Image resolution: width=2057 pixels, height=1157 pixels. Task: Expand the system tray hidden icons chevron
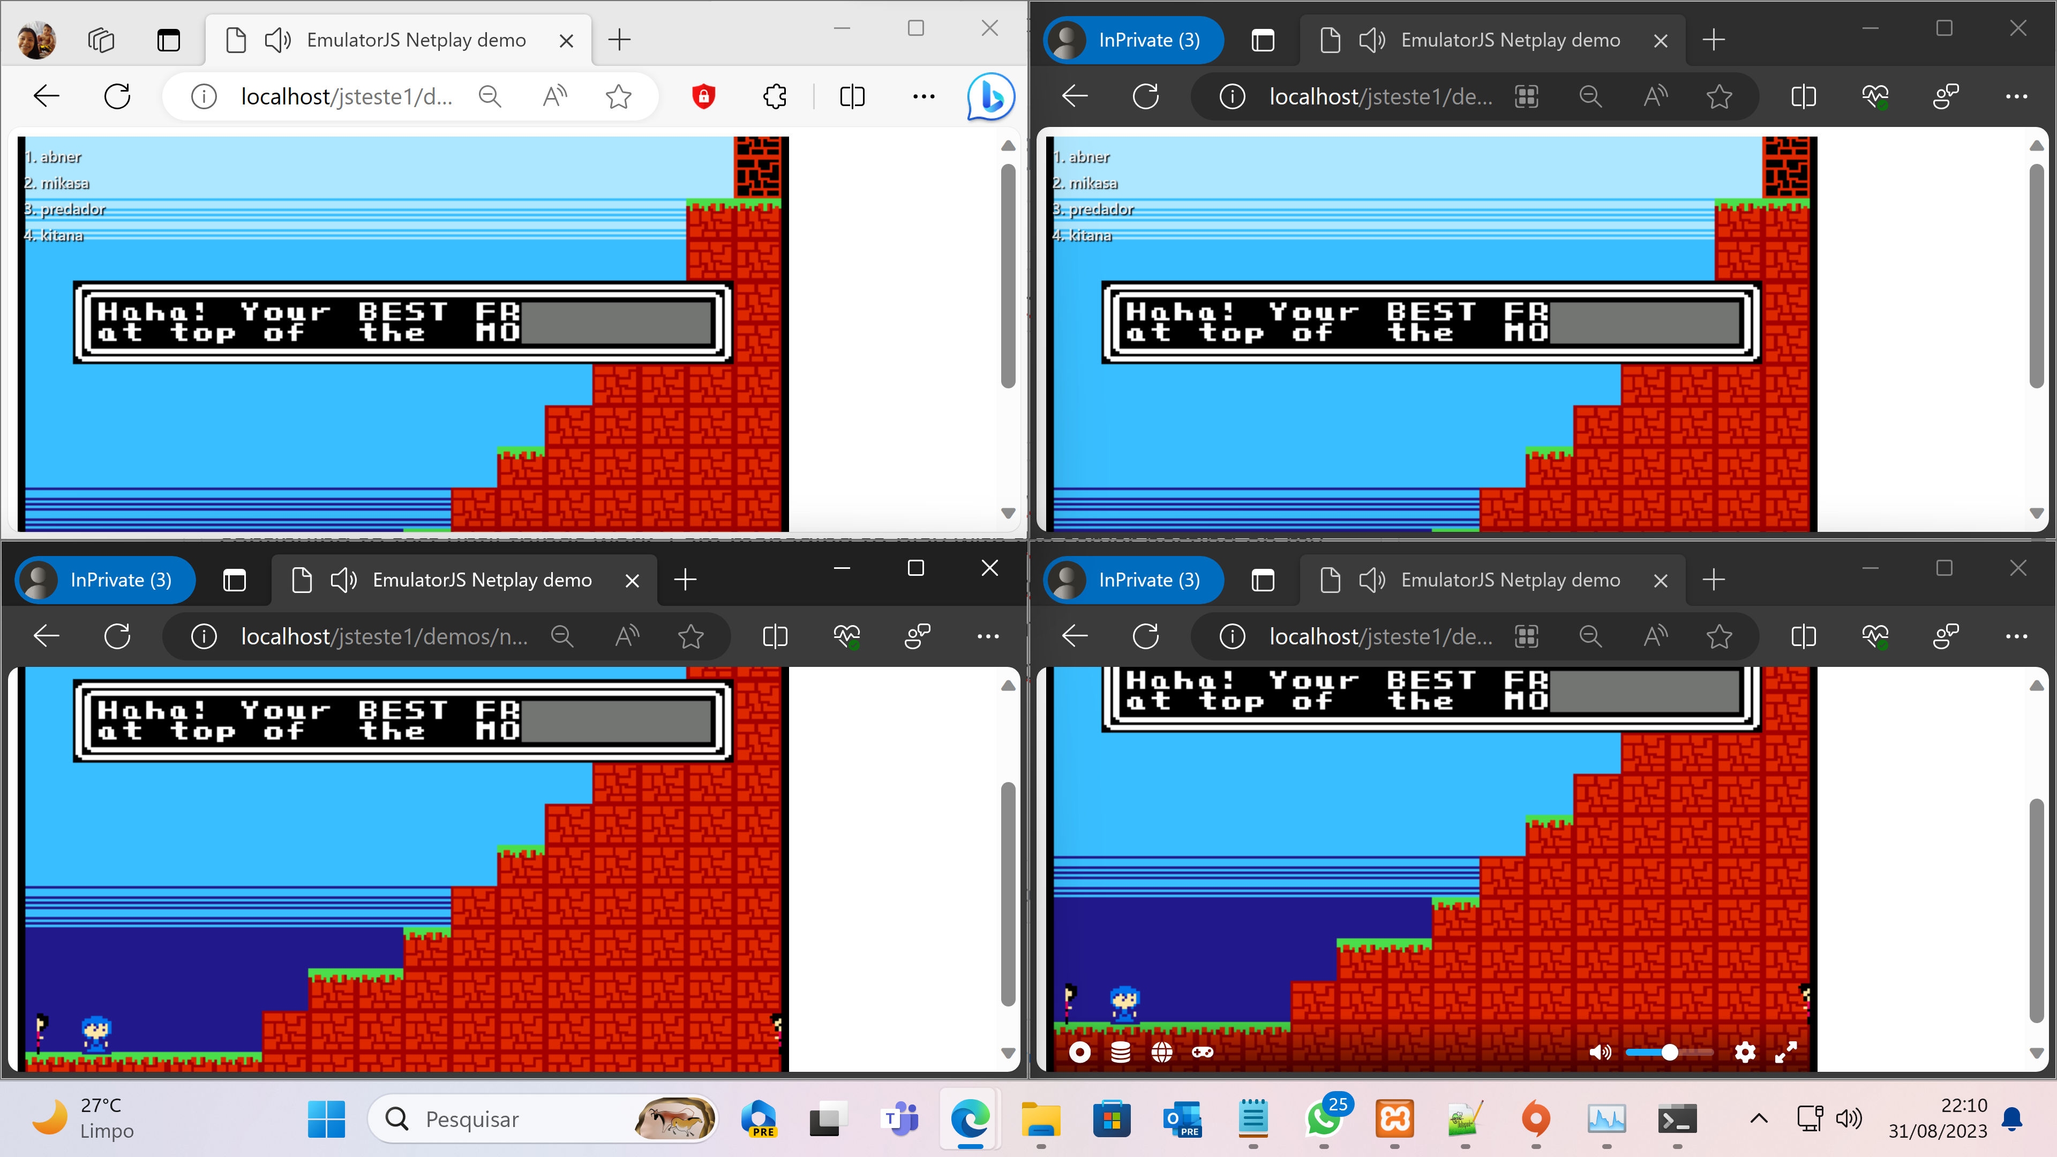click(1758, 1118)
